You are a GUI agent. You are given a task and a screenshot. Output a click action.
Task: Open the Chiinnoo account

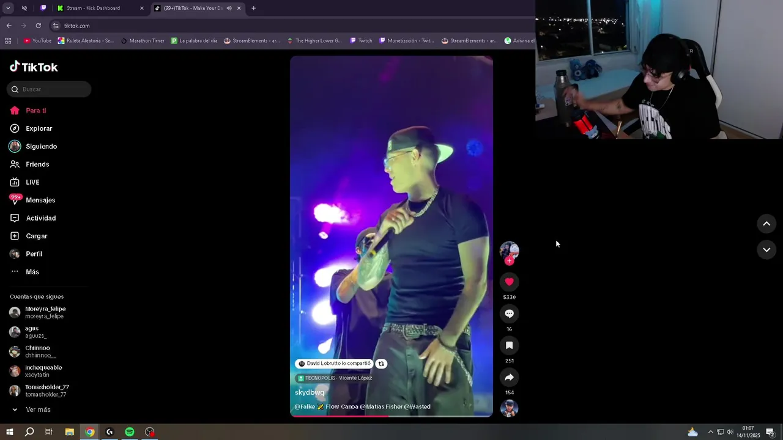click(x=32, y=351)
